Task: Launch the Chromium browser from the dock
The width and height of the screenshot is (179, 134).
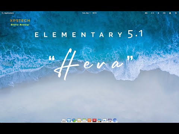Action: (115, 120)
